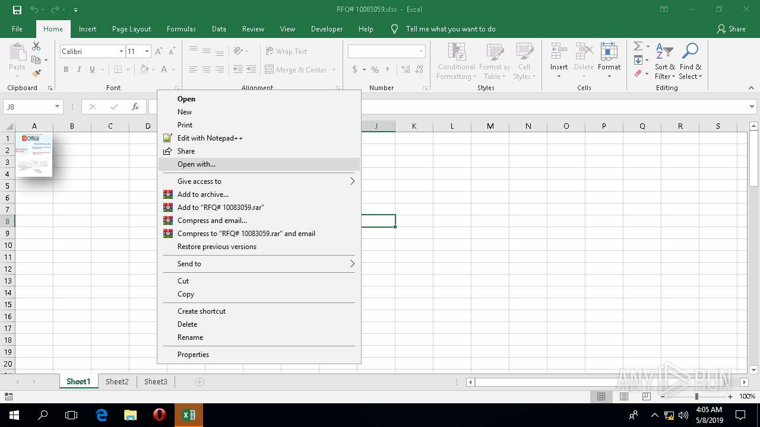
Task: Click the Format Painter brush icon
Action: point(36,74)
